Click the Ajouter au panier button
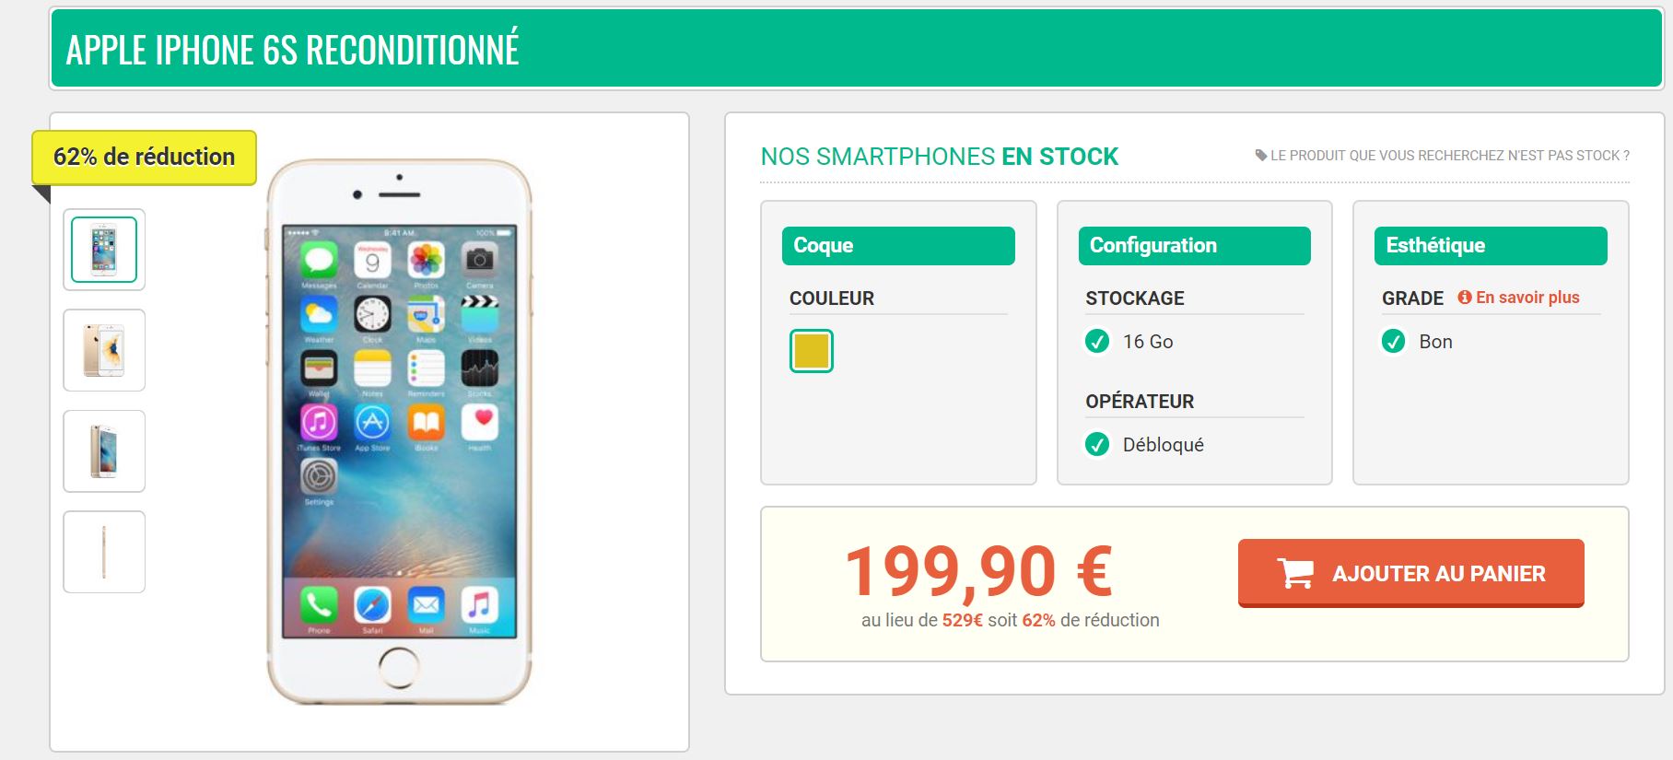 tap(1411, 573)
